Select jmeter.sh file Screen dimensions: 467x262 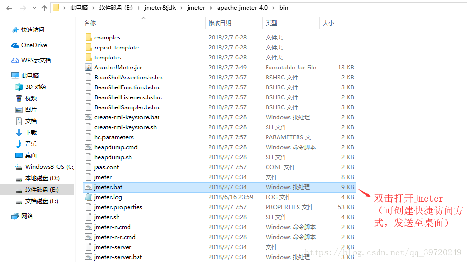[x=107, y=217]
